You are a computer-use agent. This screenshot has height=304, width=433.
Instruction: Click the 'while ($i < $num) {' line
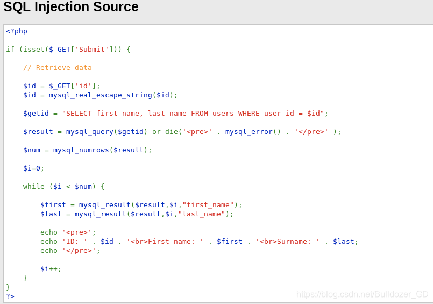(x=64, y=187)
